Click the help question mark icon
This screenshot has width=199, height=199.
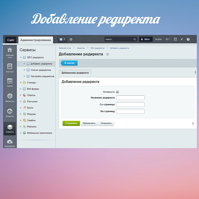point(188,39)
